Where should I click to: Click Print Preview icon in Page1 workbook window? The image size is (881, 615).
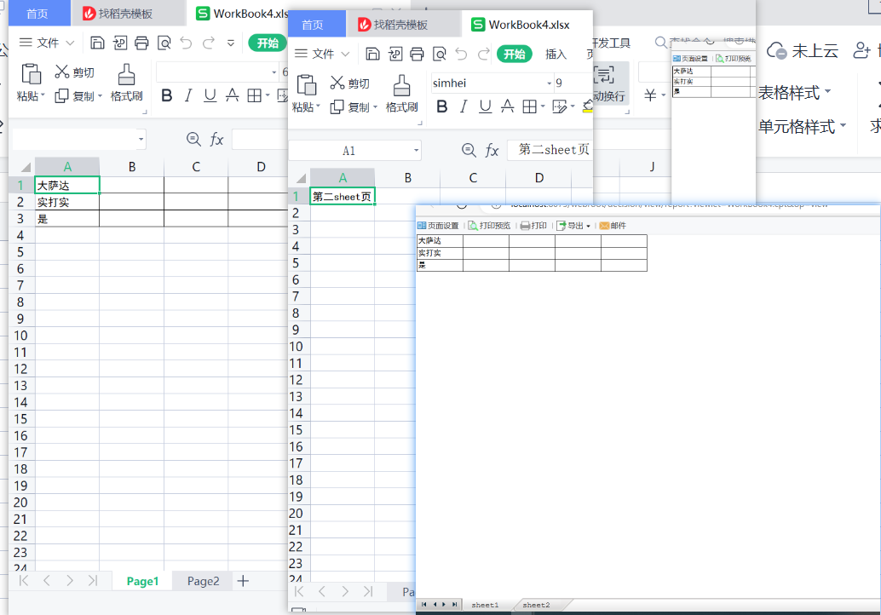click(x=164, y=43)
